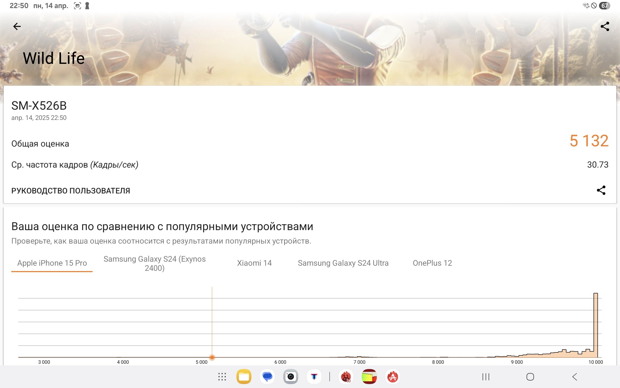Open the T bank app icon
Viewport: 620px width, 388px height.
314,377
